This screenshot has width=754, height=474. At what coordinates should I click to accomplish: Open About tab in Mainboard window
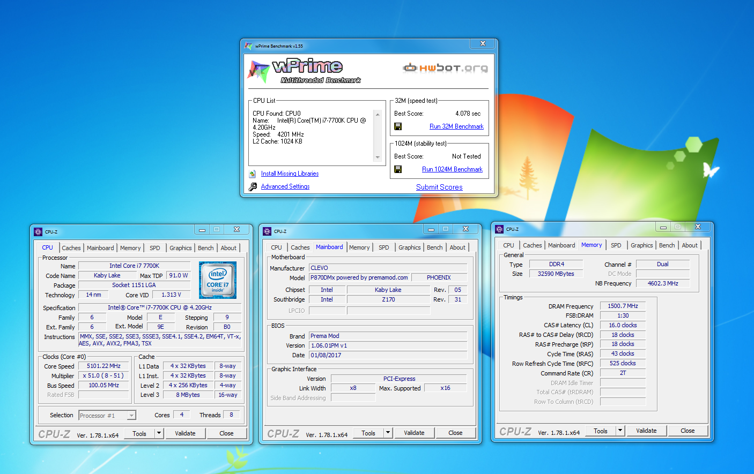[457, 247]
